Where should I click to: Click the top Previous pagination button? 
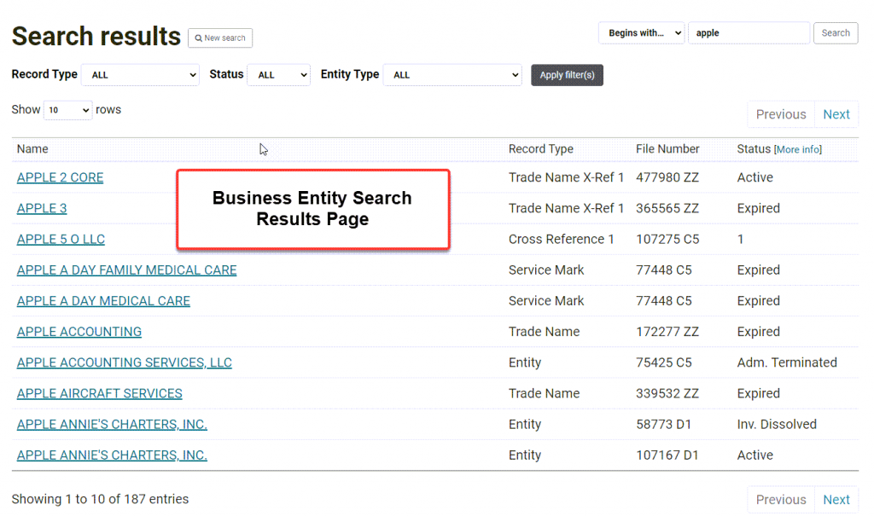pos(781,114)
